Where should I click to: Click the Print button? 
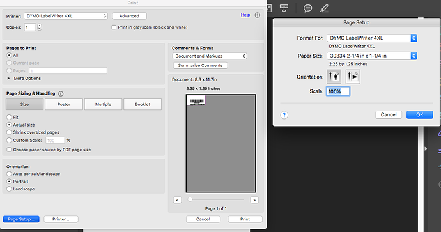coord(245,219)
